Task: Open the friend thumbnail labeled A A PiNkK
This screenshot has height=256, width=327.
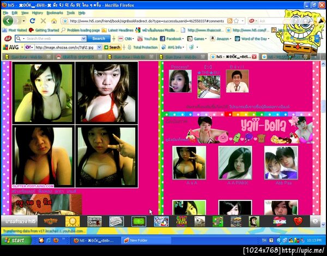Action: tap(235, 163)
